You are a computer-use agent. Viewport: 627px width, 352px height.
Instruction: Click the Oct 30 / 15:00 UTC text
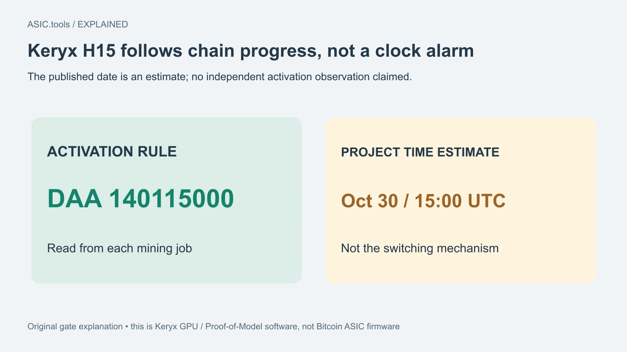pos(423,201)
